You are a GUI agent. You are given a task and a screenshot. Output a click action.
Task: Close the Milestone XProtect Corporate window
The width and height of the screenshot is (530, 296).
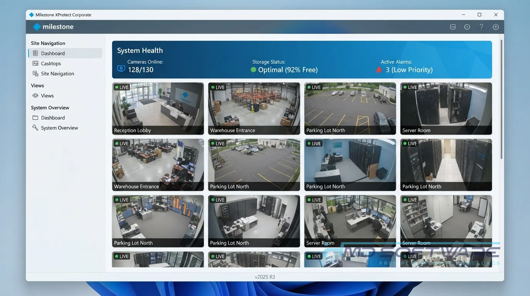click(x=496, y=15)
